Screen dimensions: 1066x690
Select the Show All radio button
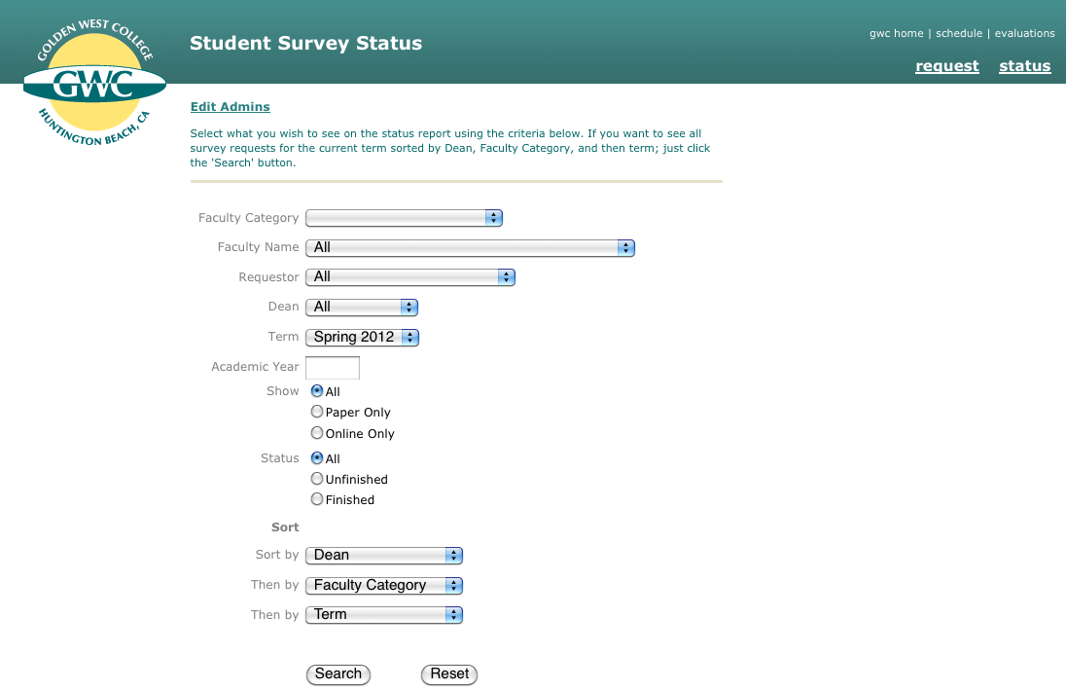pos(317,390)
